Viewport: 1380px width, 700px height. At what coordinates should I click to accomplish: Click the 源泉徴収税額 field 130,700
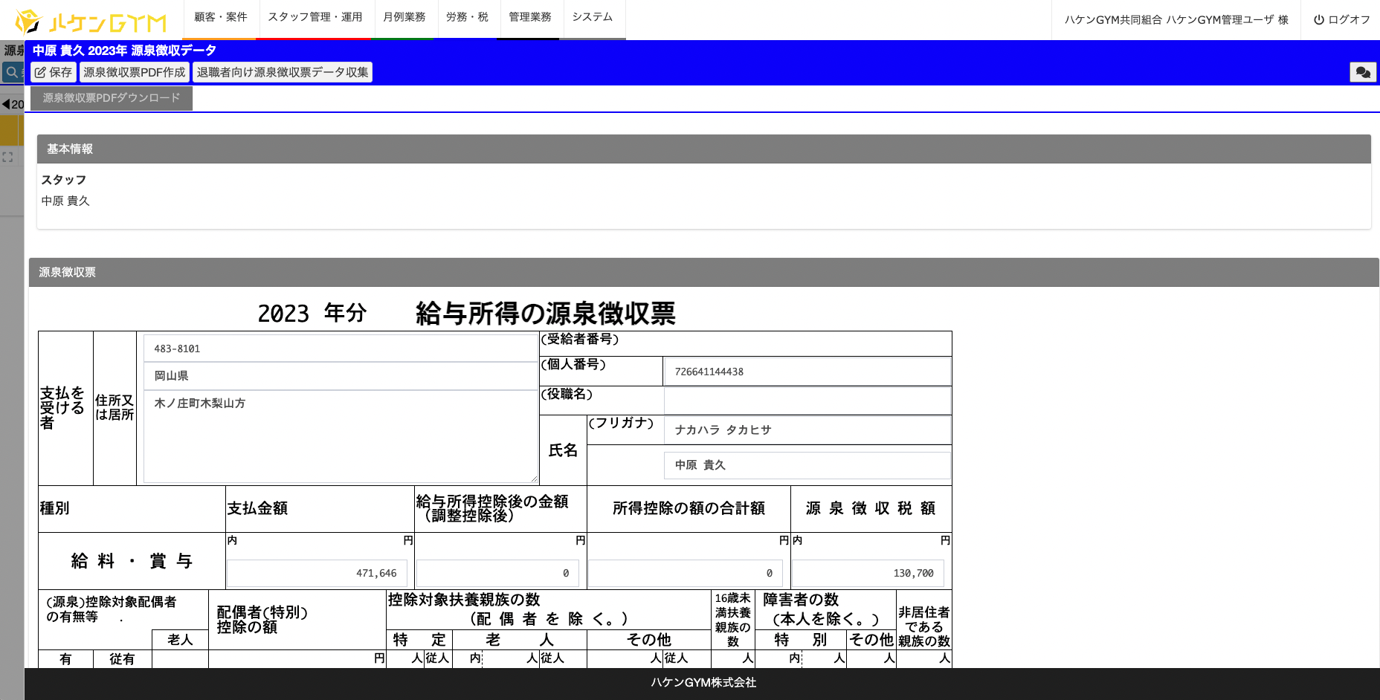click(x=868, y=574)
